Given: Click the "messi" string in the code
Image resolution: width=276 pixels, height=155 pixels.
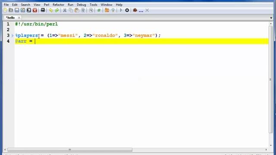Looking at the screenshot, I should click(x=68, y=35).
